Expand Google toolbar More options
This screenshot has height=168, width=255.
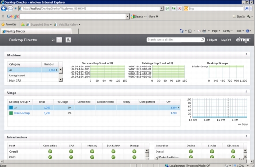(x=154, y=16)
